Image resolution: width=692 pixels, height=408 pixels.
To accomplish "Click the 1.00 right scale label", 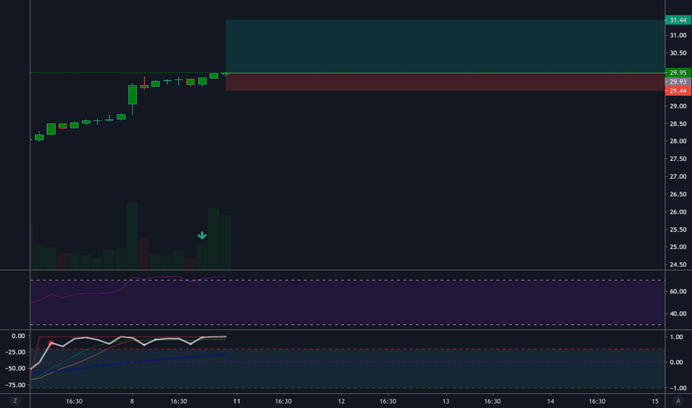I will [x=676, y=337].
